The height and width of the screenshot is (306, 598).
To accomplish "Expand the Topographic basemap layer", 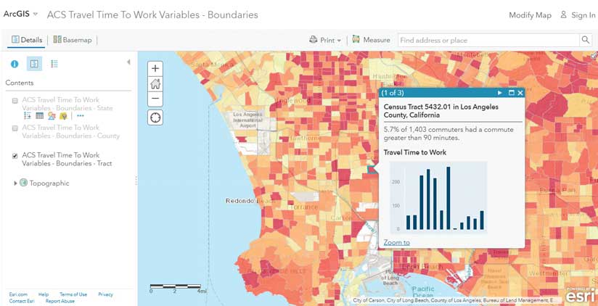I will pyautogui.click(x=15, y=183).
